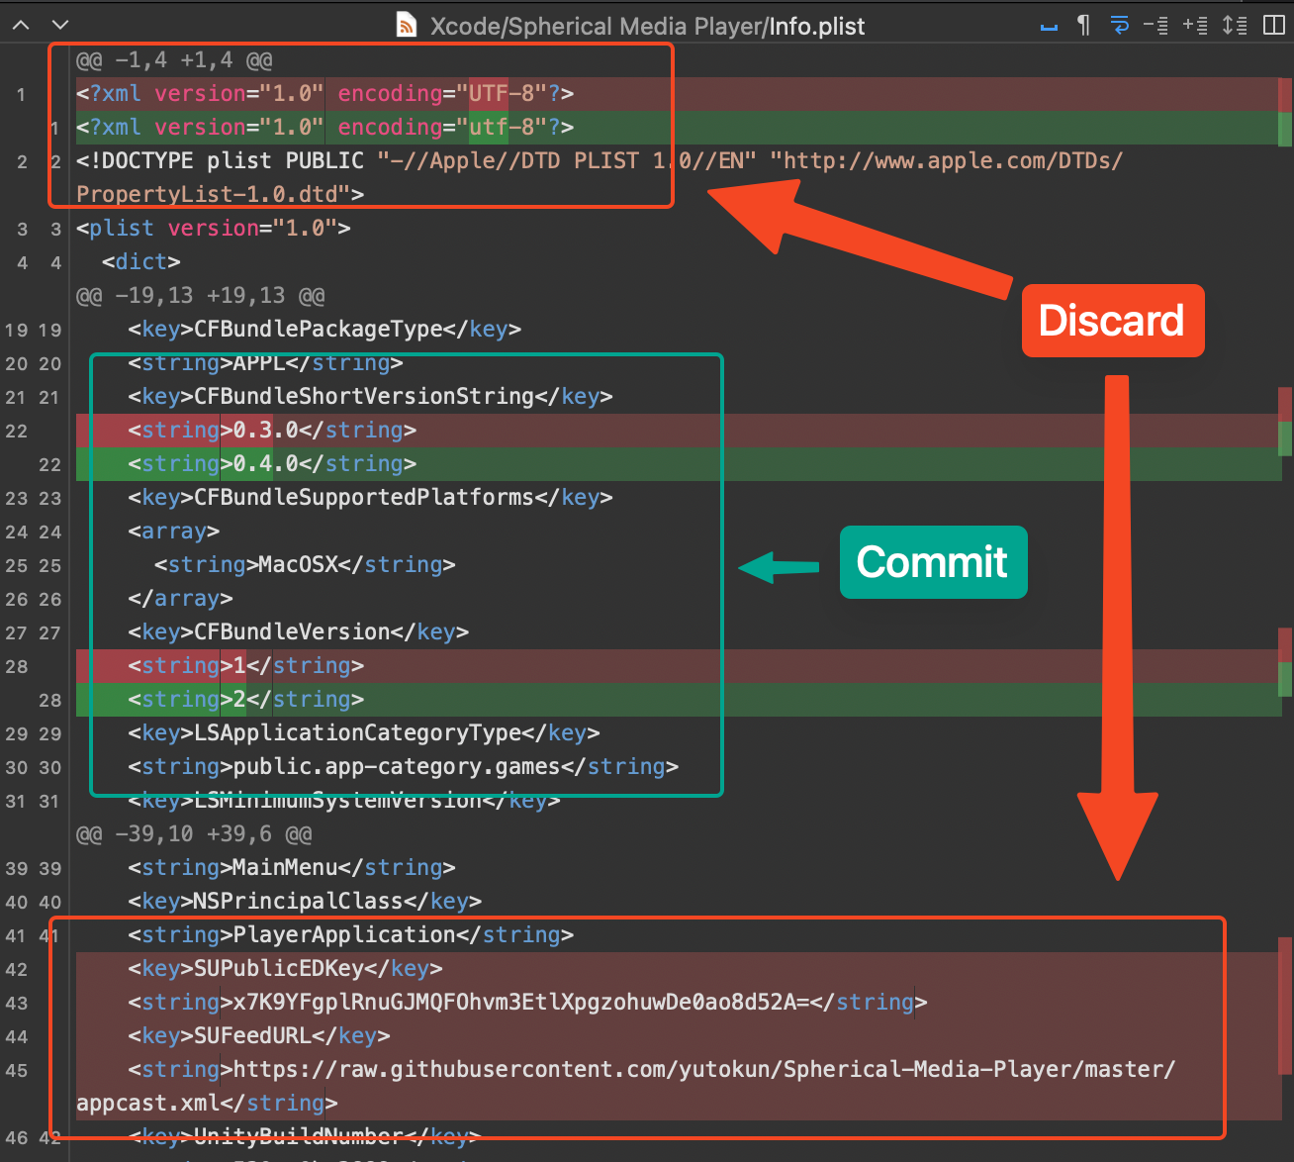Image resolution: width=1294 pixels, height=1162 pixels.
Task: Click the red gutter marker beside UTF-8 line
Action: [1284, 95]
